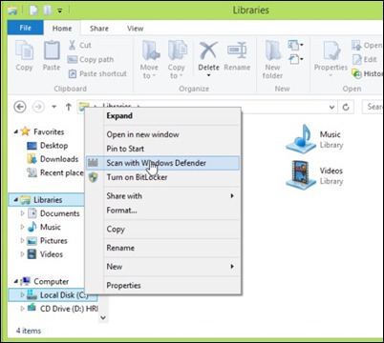Viewport: 384px width, 343px height.
Task: Select Favorites in the navigation pane
Action: pyautogui.click(x=42, y=131)
